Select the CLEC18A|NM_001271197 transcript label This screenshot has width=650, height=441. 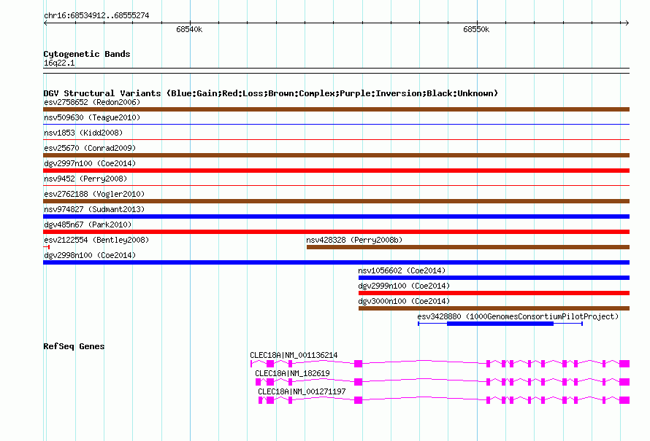[302, 391]
